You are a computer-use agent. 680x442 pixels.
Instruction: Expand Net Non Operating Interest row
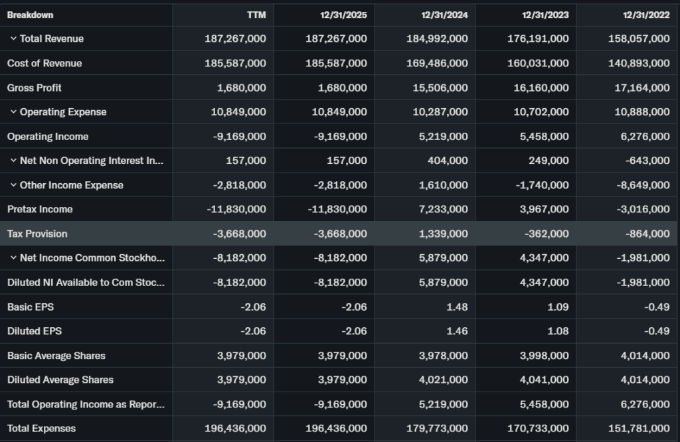(x=13, y=161)
